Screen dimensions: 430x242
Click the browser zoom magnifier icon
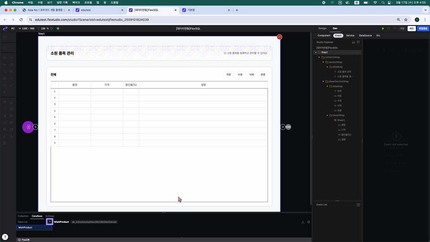[399, 20]
